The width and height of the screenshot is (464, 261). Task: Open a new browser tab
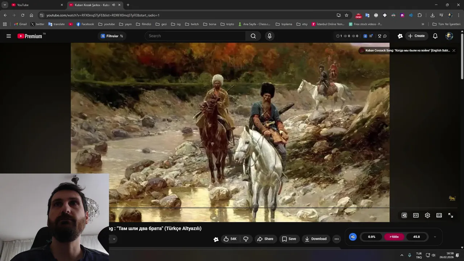128,5
